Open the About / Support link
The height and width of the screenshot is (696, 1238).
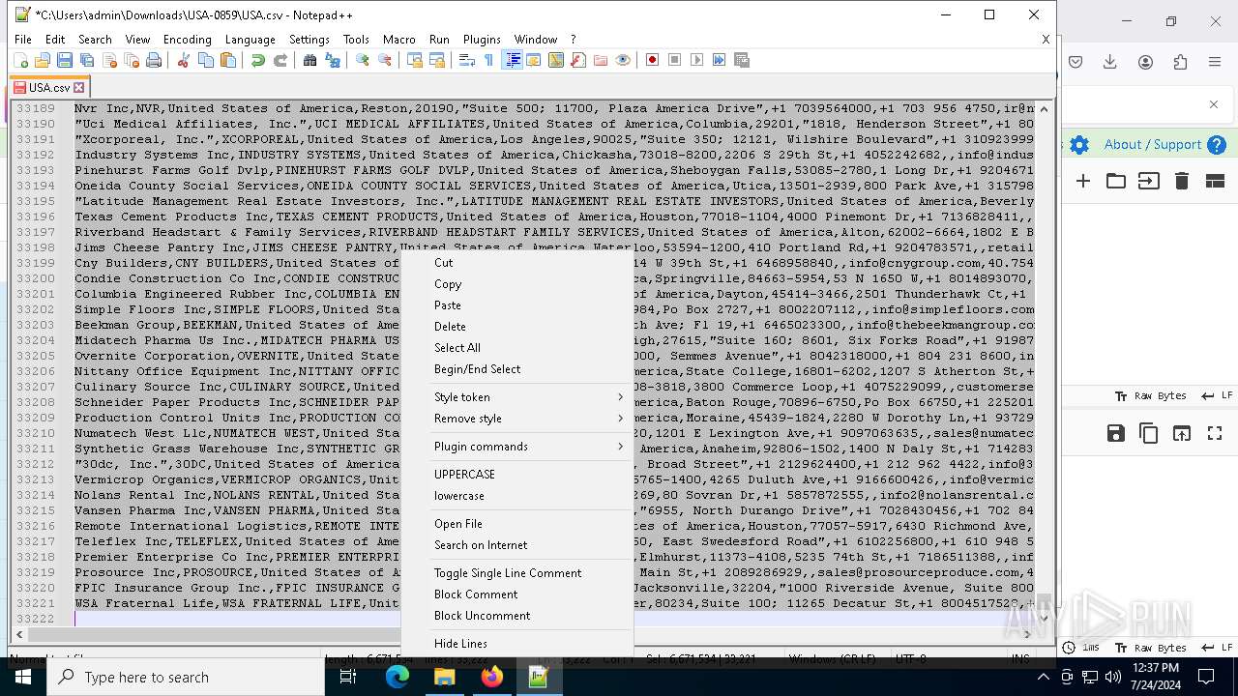point(1152,145)
